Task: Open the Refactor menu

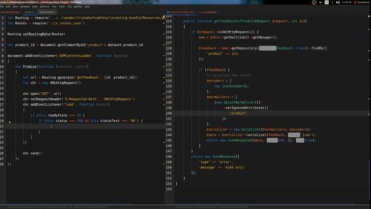Action: [x=45, y=6]
